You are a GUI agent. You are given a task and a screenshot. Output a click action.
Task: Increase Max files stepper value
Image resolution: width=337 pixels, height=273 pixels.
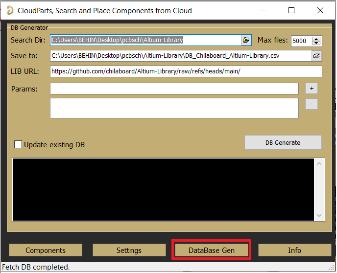pyautogui.click(x=316, y=39)
